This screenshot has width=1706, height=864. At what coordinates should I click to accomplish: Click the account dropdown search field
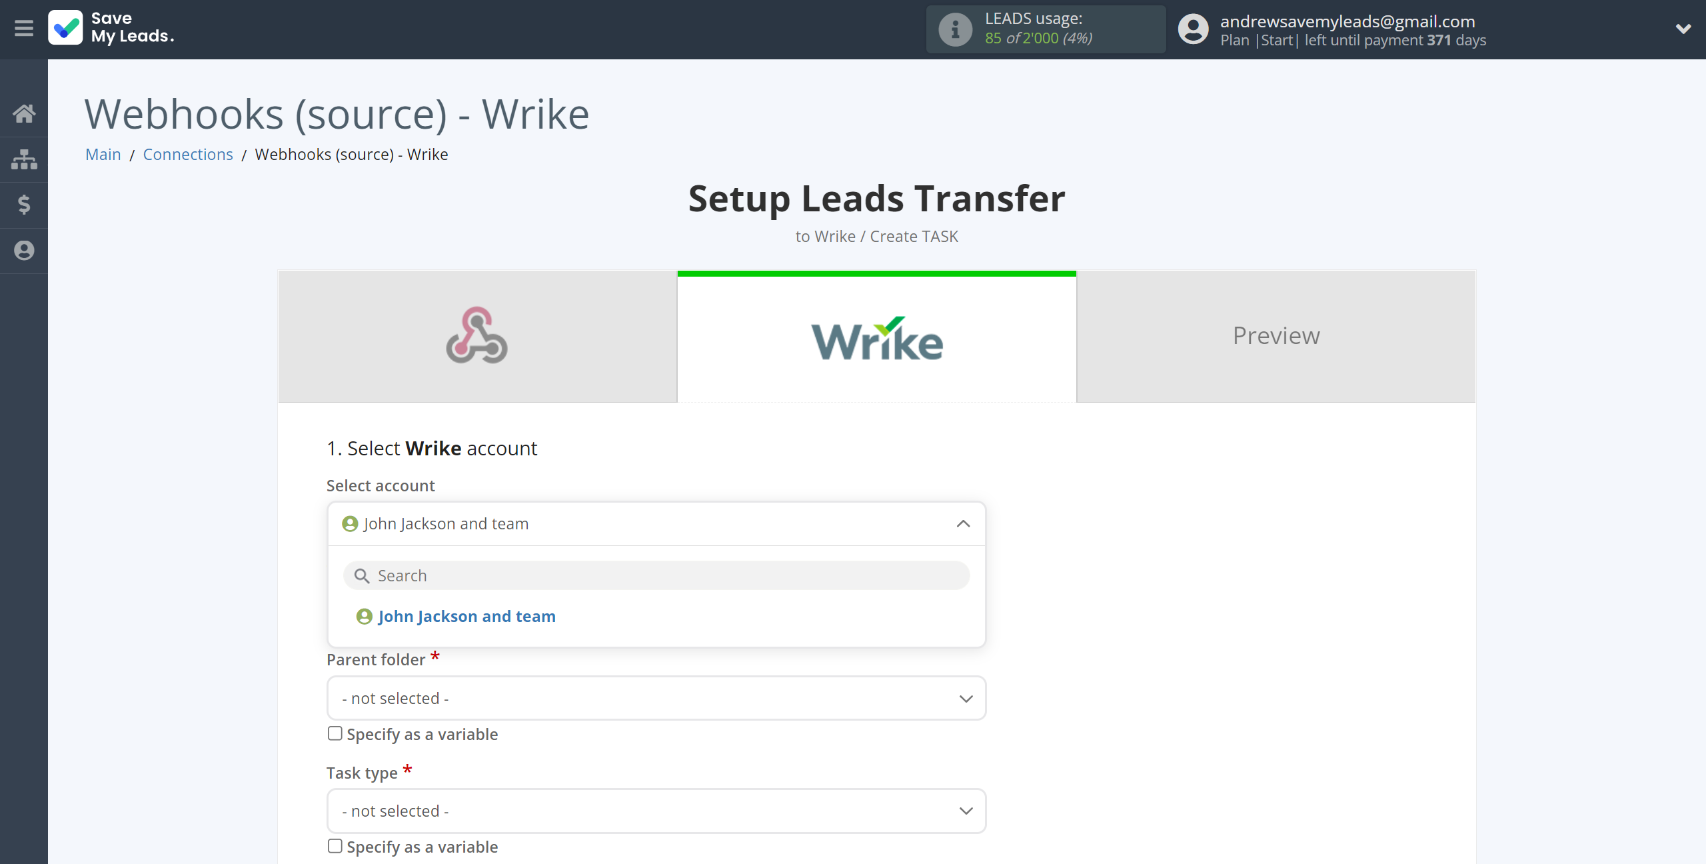click(x=656, y=574)
